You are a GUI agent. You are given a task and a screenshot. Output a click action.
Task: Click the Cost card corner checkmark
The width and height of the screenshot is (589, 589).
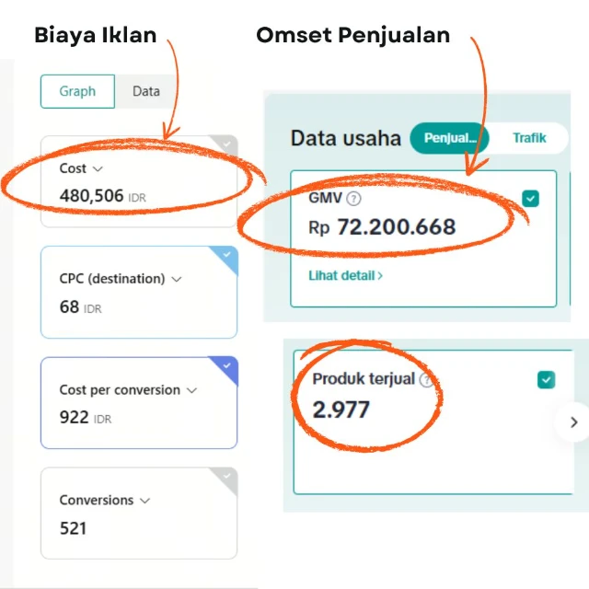[x=227, y=144]
